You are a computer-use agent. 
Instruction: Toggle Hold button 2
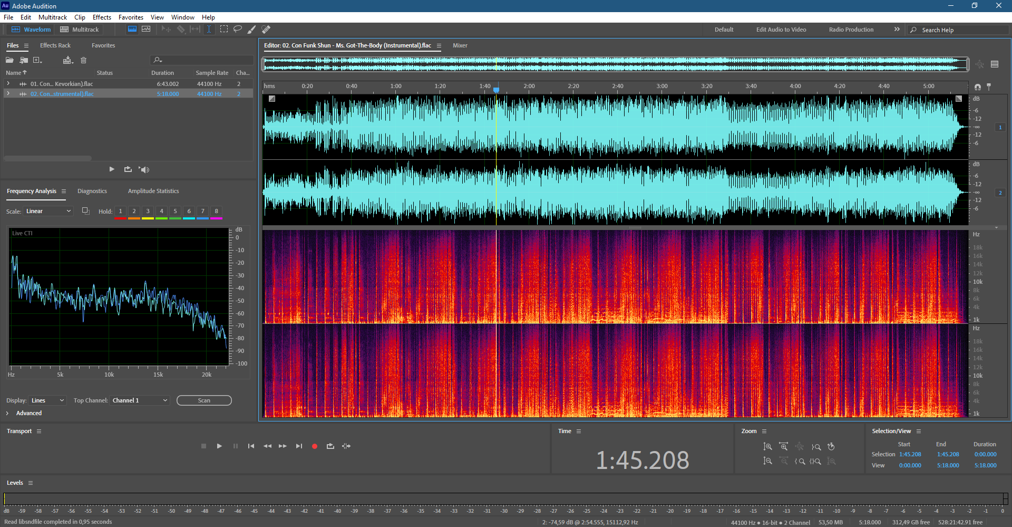(134, 212)
